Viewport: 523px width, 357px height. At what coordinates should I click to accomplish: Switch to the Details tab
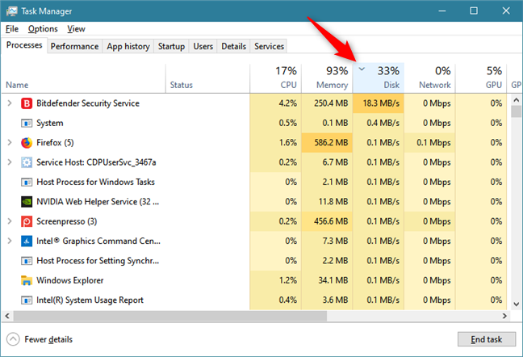233,46
